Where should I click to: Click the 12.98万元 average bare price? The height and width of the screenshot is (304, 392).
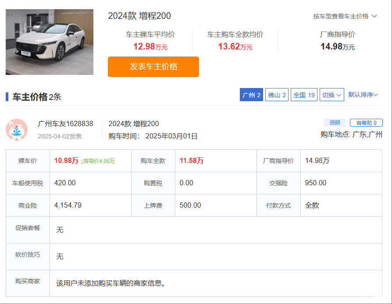(x=150, y=46)
